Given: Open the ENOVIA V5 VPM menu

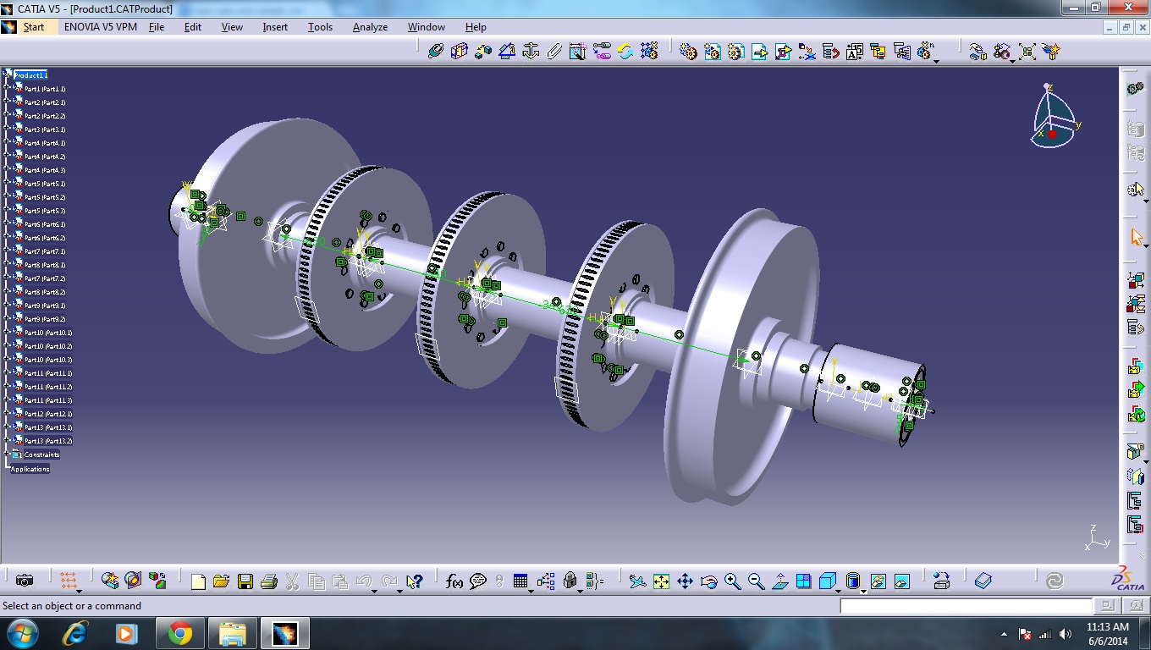Looking at the screenshot, I should 100,27.
